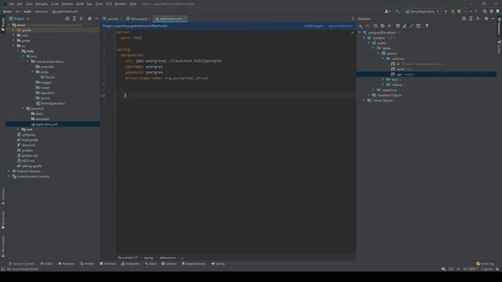Open Database panel settings gear
The image size is (502, 282).
click(486, 19)
